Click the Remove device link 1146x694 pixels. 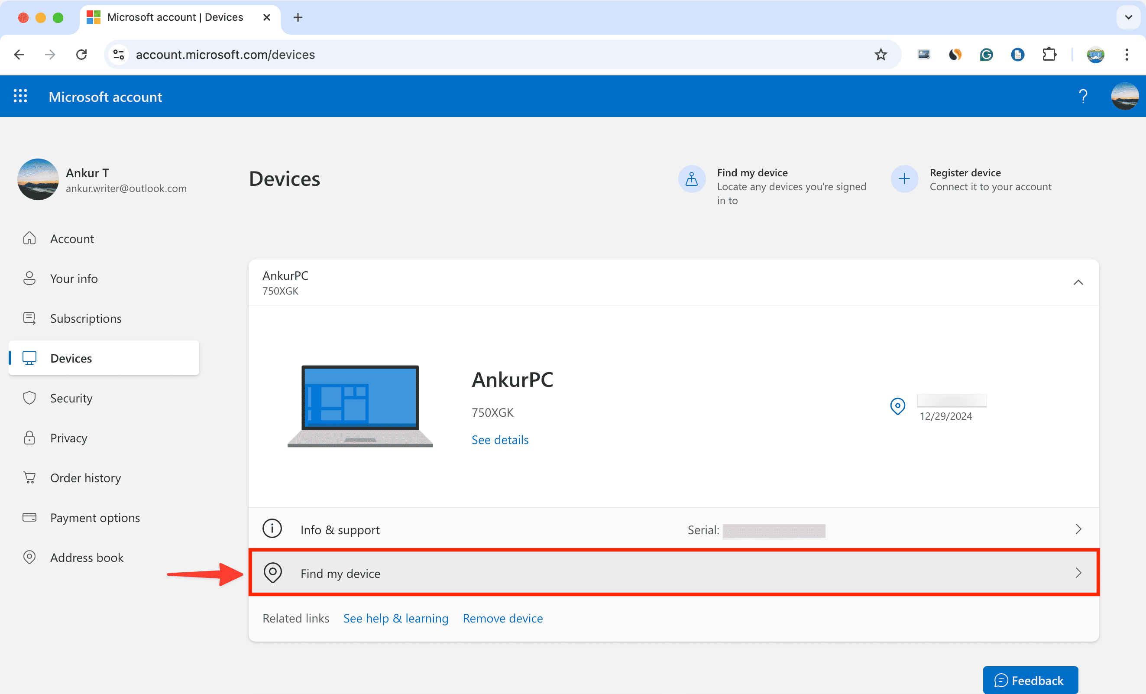click(x=502, y=618)
